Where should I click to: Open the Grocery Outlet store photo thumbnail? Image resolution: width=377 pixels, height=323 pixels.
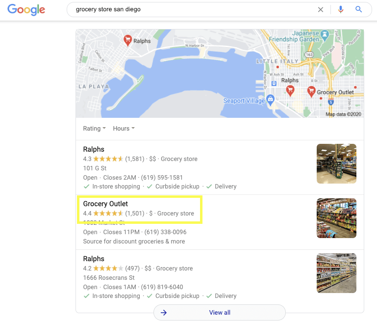tap(336, 218)
